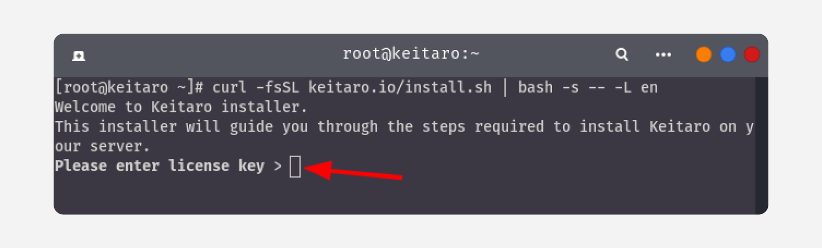Open the three-dot options menu
The image size is (822, 248).
pos(663,54)
